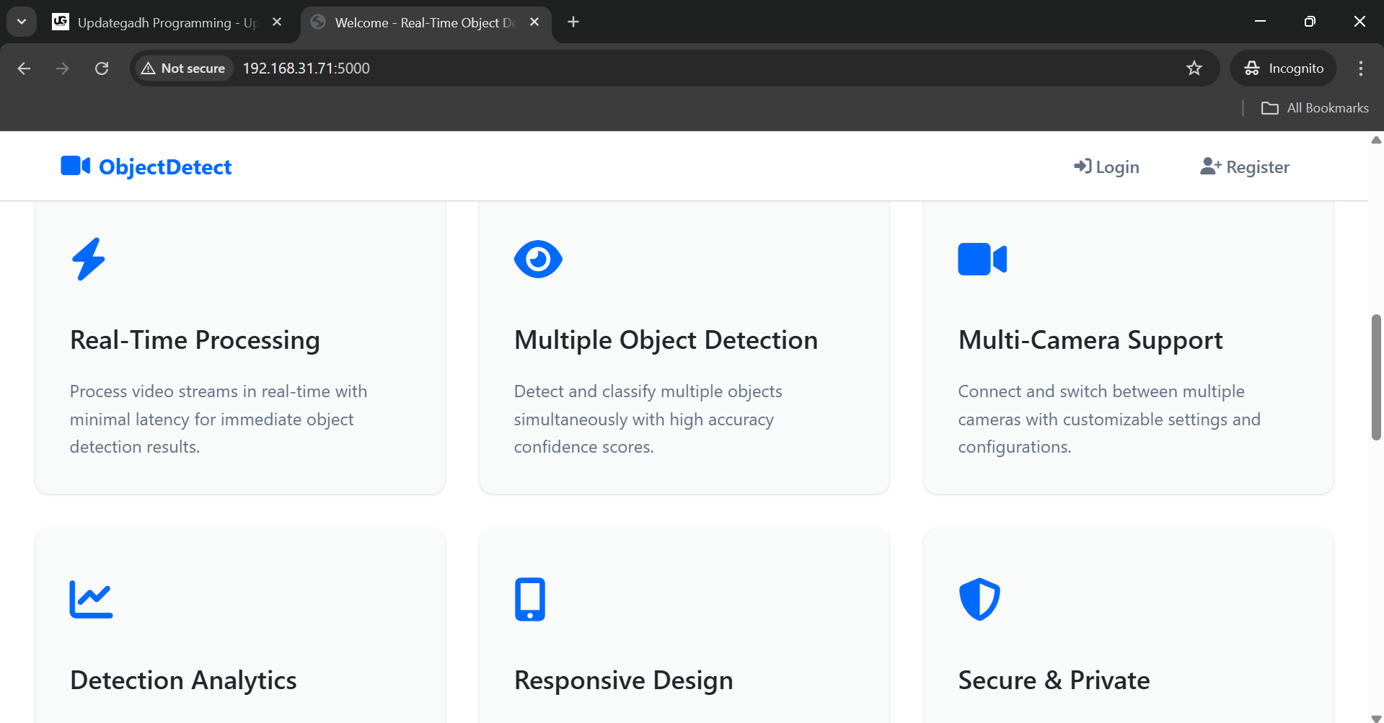Click the ObjectDetect camera logo icon
This screenshot has height=723, width=1384.
click(75, 166)
